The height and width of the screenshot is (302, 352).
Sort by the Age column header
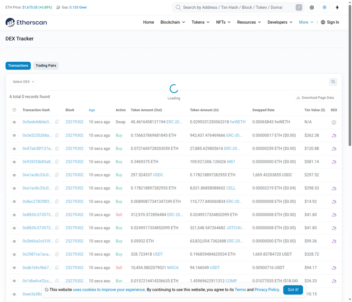pos(92,110)
